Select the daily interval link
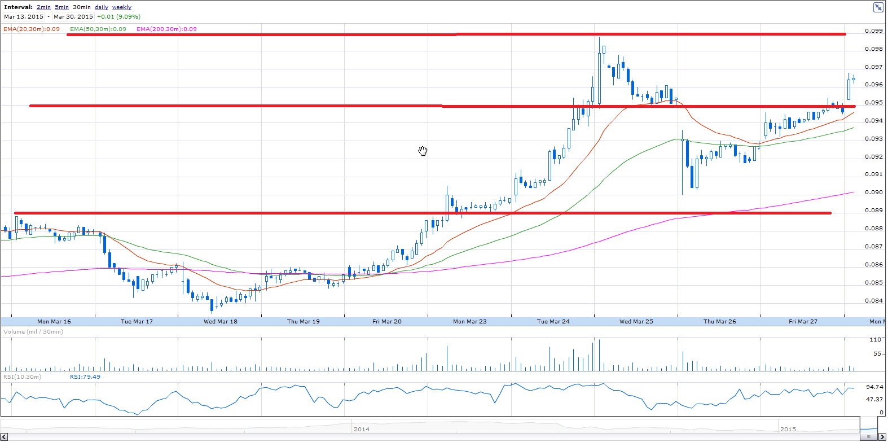Image resolution: width=888 pixels, height=442 pixels. coord(102,7)
